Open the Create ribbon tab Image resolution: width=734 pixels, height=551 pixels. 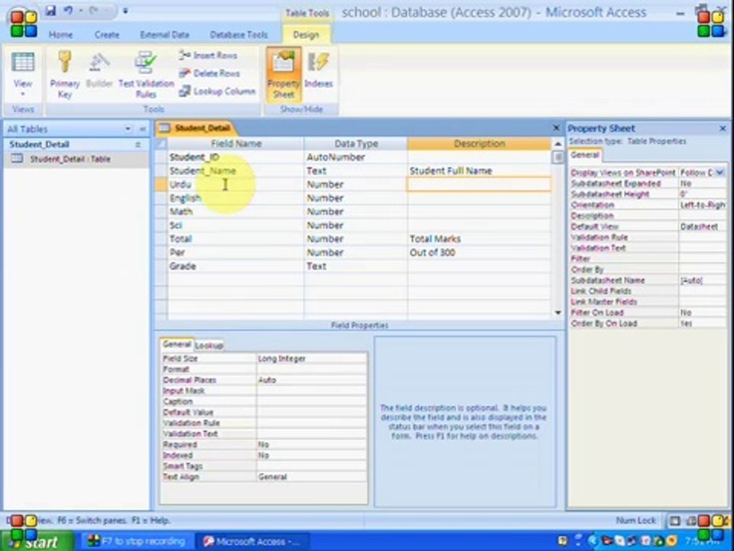(x=107, y=34)
